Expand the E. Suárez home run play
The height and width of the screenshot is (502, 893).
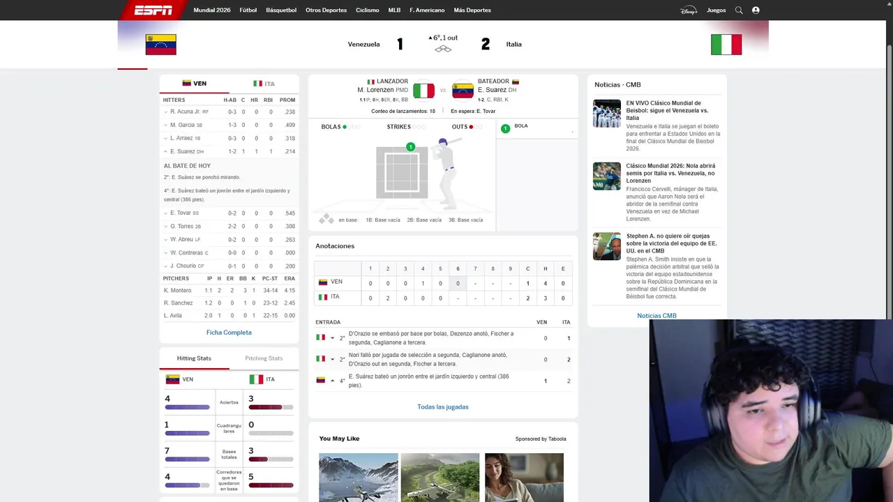[x=333, y=381]
